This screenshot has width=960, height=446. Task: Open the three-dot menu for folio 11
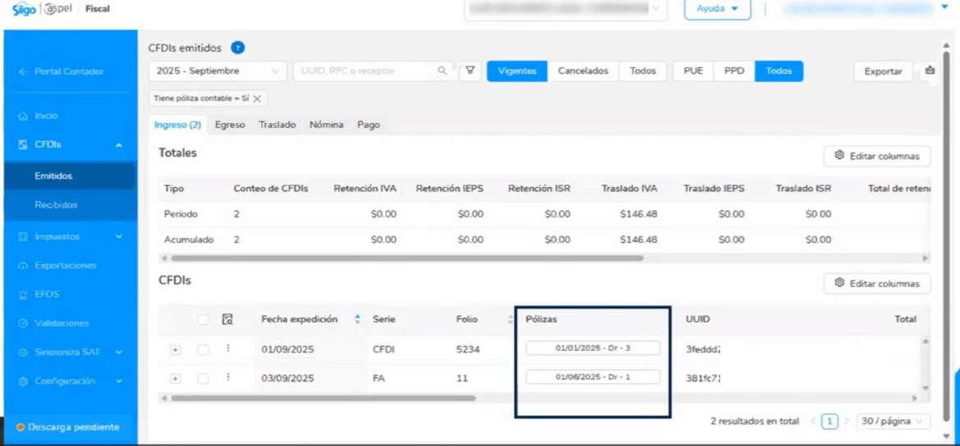[227, 378]
